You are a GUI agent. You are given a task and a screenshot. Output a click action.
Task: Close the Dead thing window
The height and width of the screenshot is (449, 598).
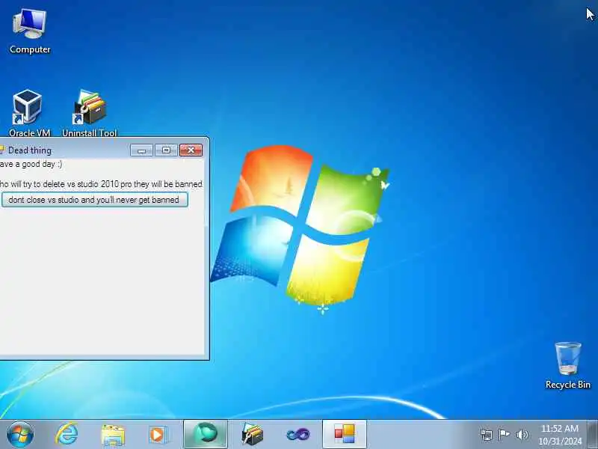[x=191, y=150]
